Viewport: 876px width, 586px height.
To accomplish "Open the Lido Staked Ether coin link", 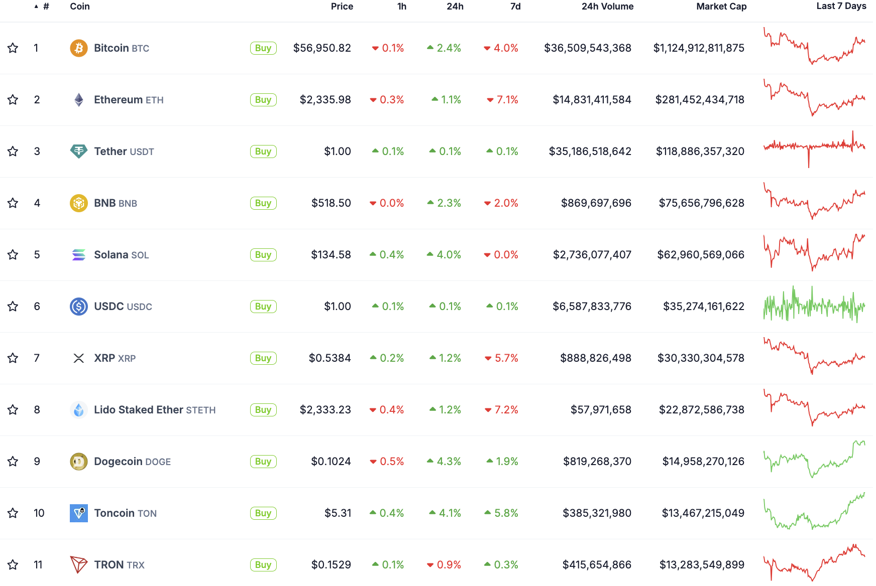I will [138, 410].
